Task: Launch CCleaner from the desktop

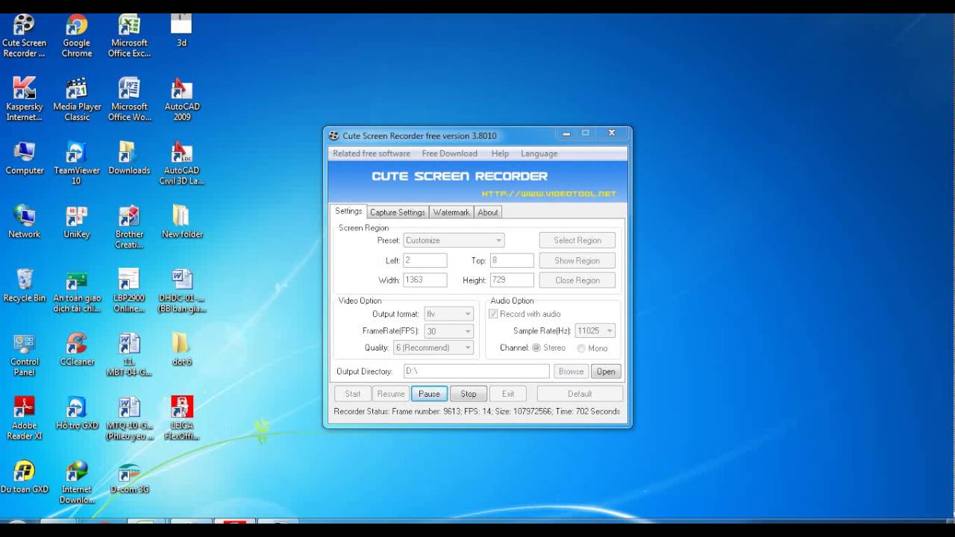Action: click(77, 350)
